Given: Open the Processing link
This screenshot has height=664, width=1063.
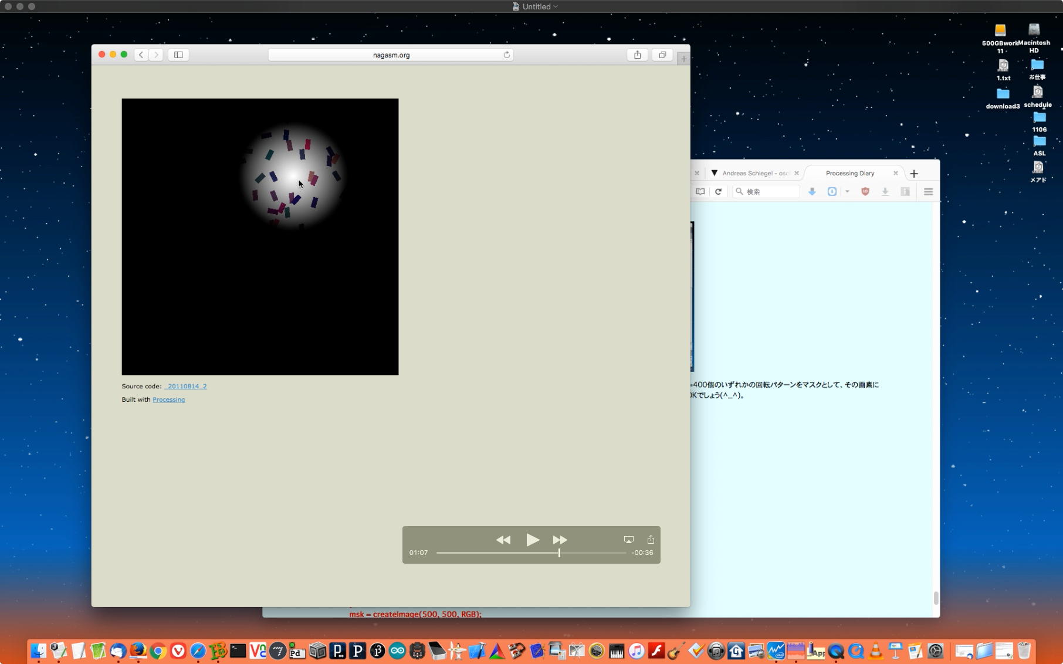Looking at the screenshot, I should 168,399.
